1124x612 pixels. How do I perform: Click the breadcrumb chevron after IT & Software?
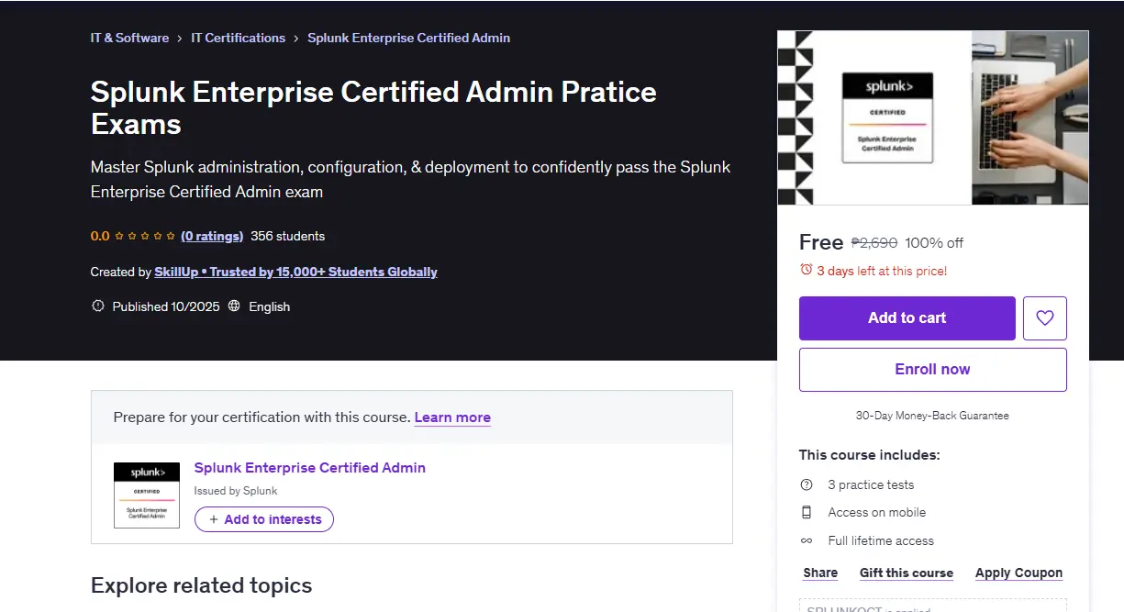coord(180,39)
